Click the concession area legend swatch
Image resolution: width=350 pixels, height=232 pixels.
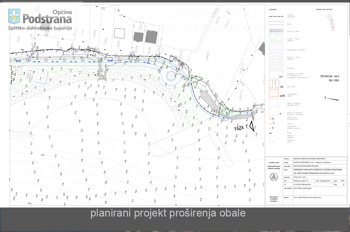[276, 47]
